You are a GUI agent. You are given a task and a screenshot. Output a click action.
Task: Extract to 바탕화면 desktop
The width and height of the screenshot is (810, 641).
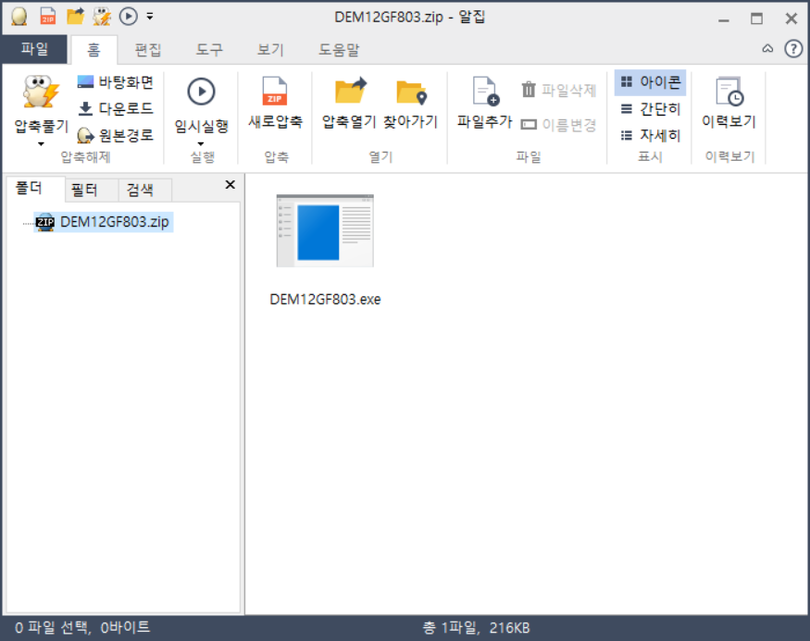pos(115,82)
